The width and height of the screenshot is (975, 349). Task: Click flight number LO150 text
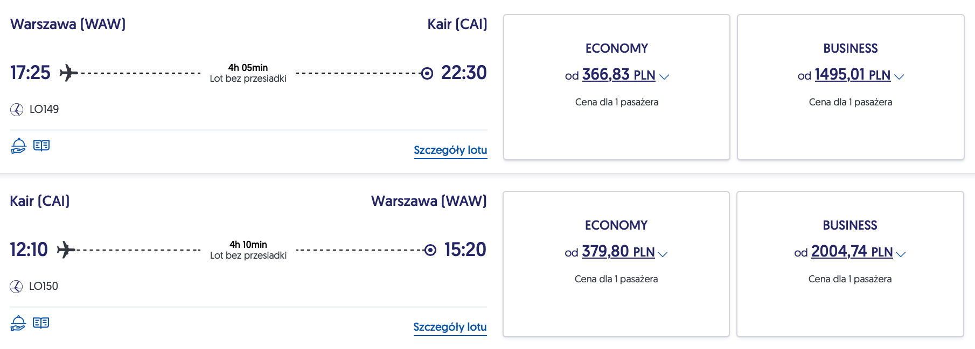point(44,286)
